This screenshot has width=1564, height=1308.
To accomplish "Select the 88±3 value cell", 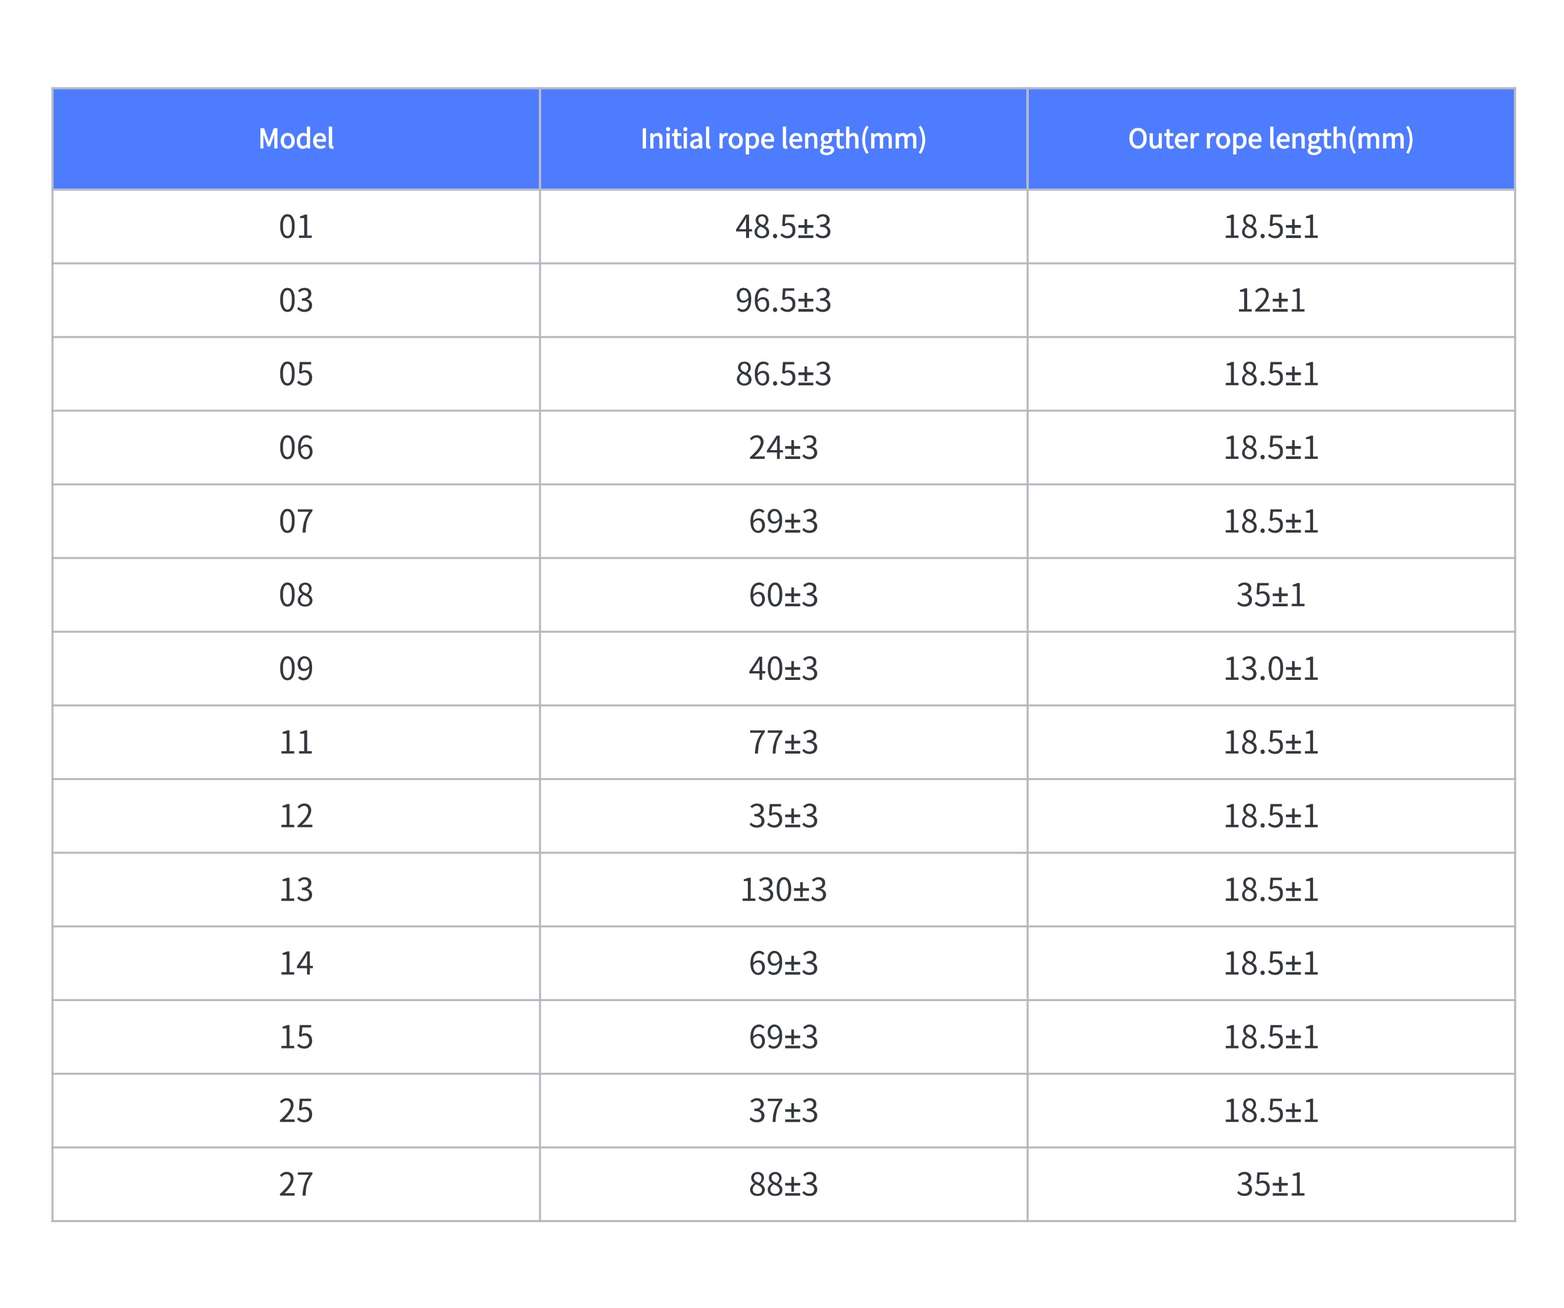I will 784,1184.
